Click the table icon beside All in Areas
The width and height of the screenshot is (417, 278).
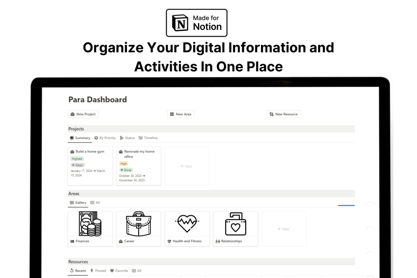(92, 203)
